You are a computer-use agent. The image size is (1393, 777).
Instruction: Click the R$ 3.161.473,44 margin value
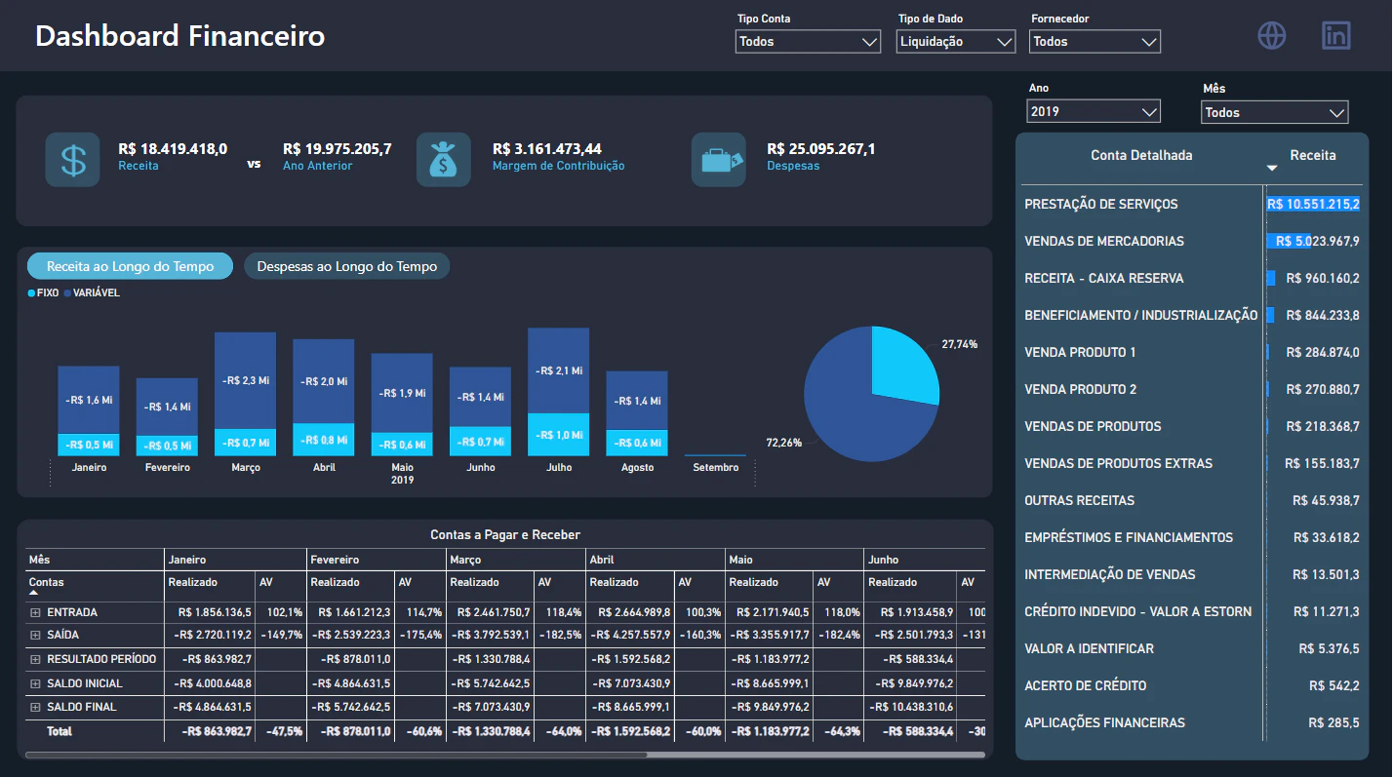coord(547,149)
